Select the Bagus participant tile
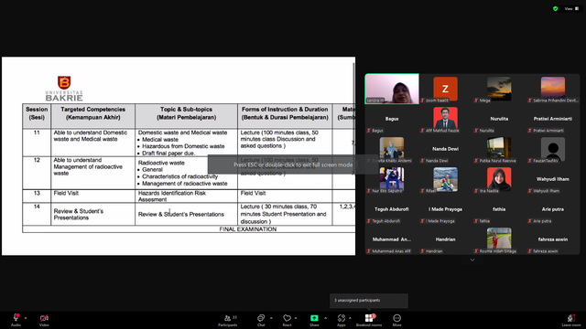The height and width of the screenshot is (329, 586). coord(392,119)
